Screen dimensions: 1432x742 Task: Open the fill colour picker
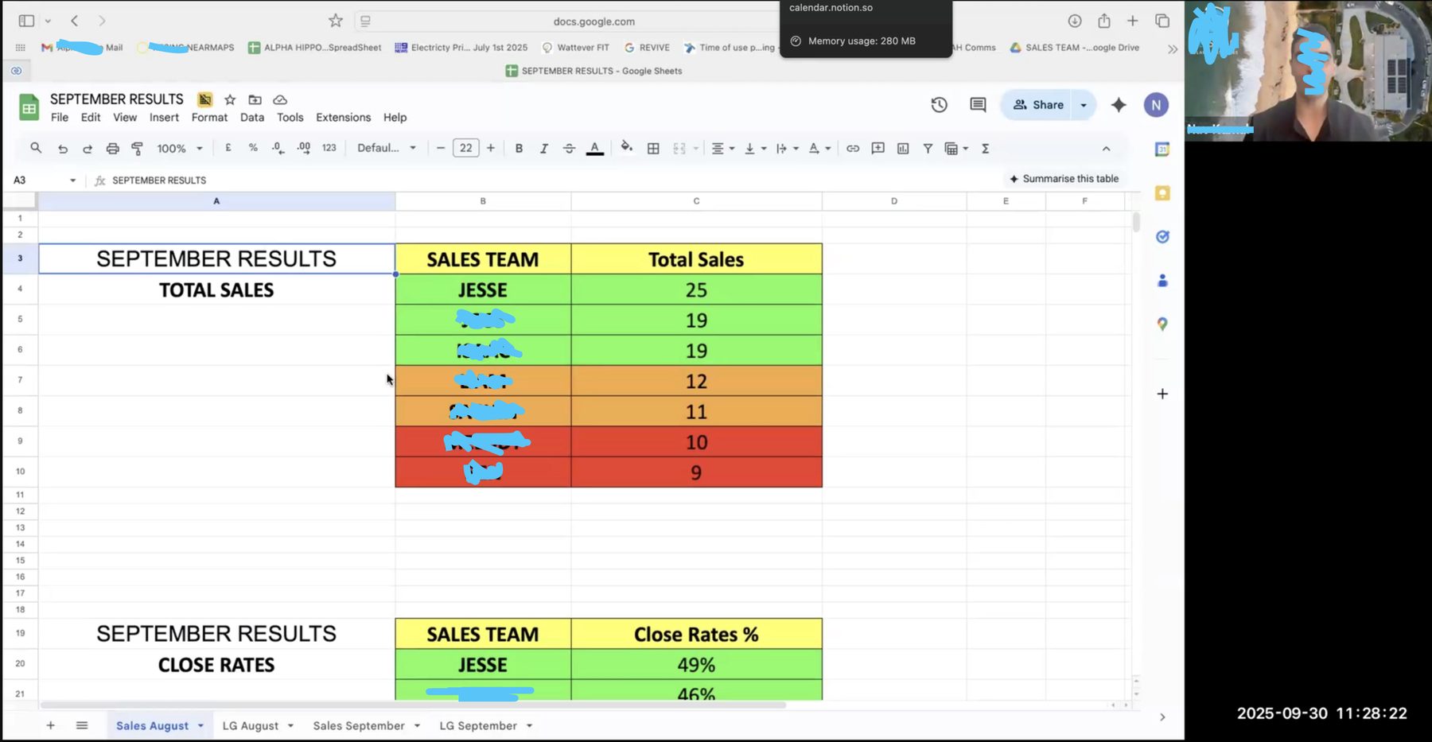[x=627, y=147]
